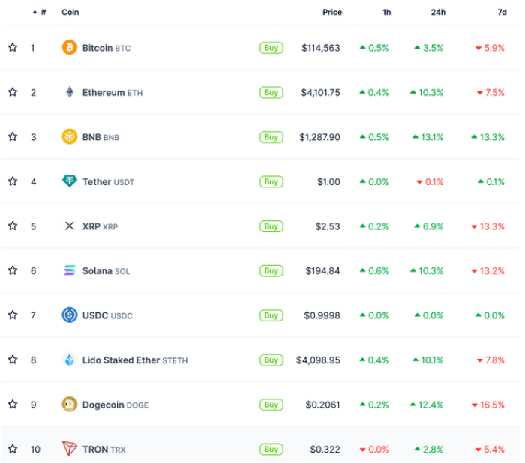Click the Solana logo icon
525x463 pixels.
[x=69, y=270]
